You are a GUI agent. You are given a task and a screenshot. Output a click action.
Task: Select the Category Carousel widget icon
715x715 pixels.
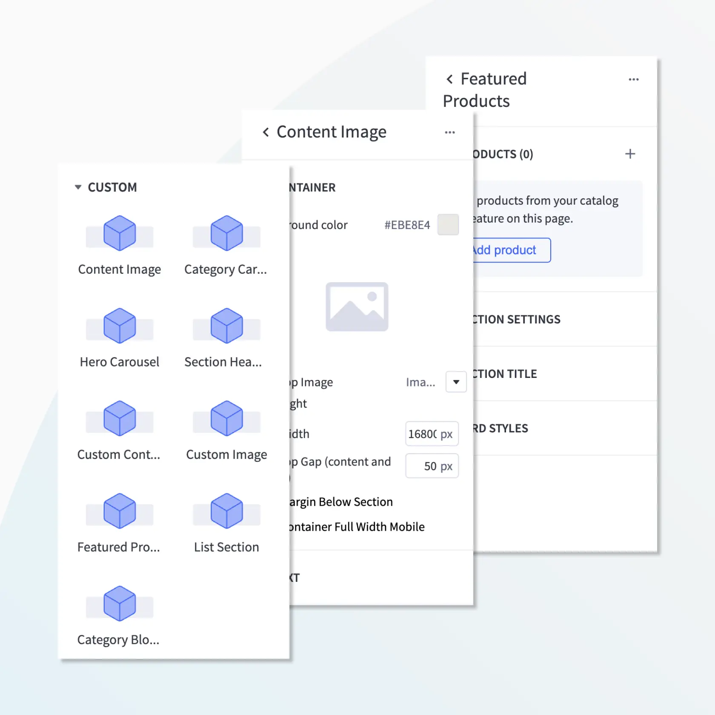point(226,234)
